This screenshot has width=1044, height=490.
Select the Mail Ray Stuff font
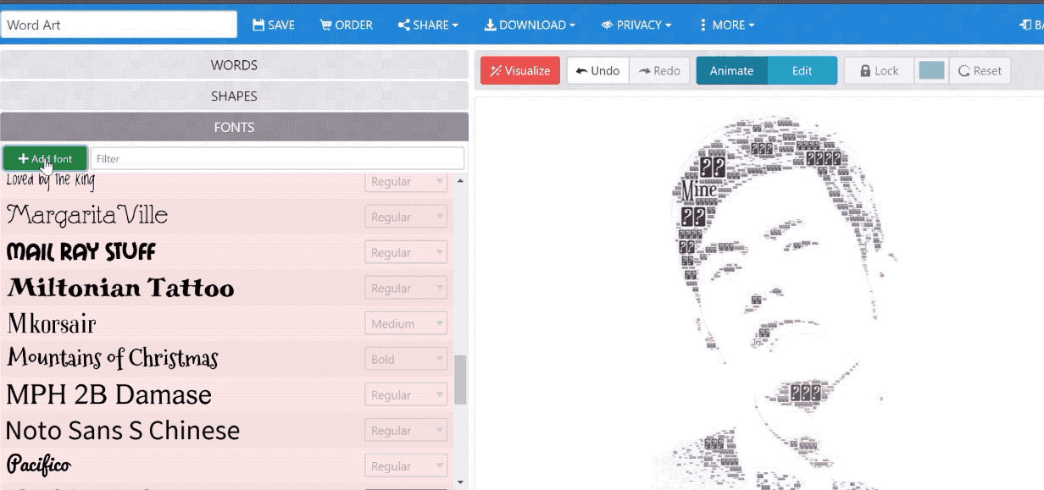tap(81, 251)
